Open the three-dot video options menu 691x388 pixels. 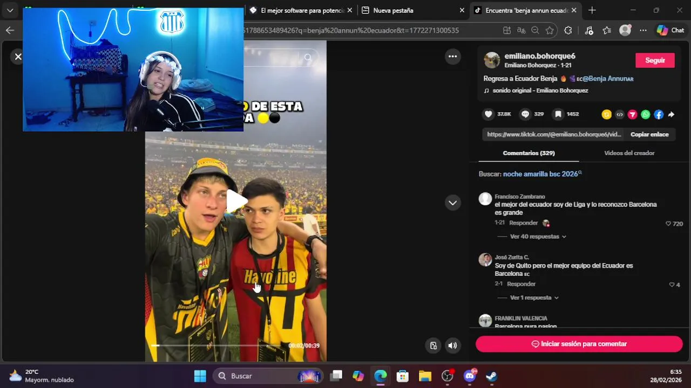coord(452,56)
